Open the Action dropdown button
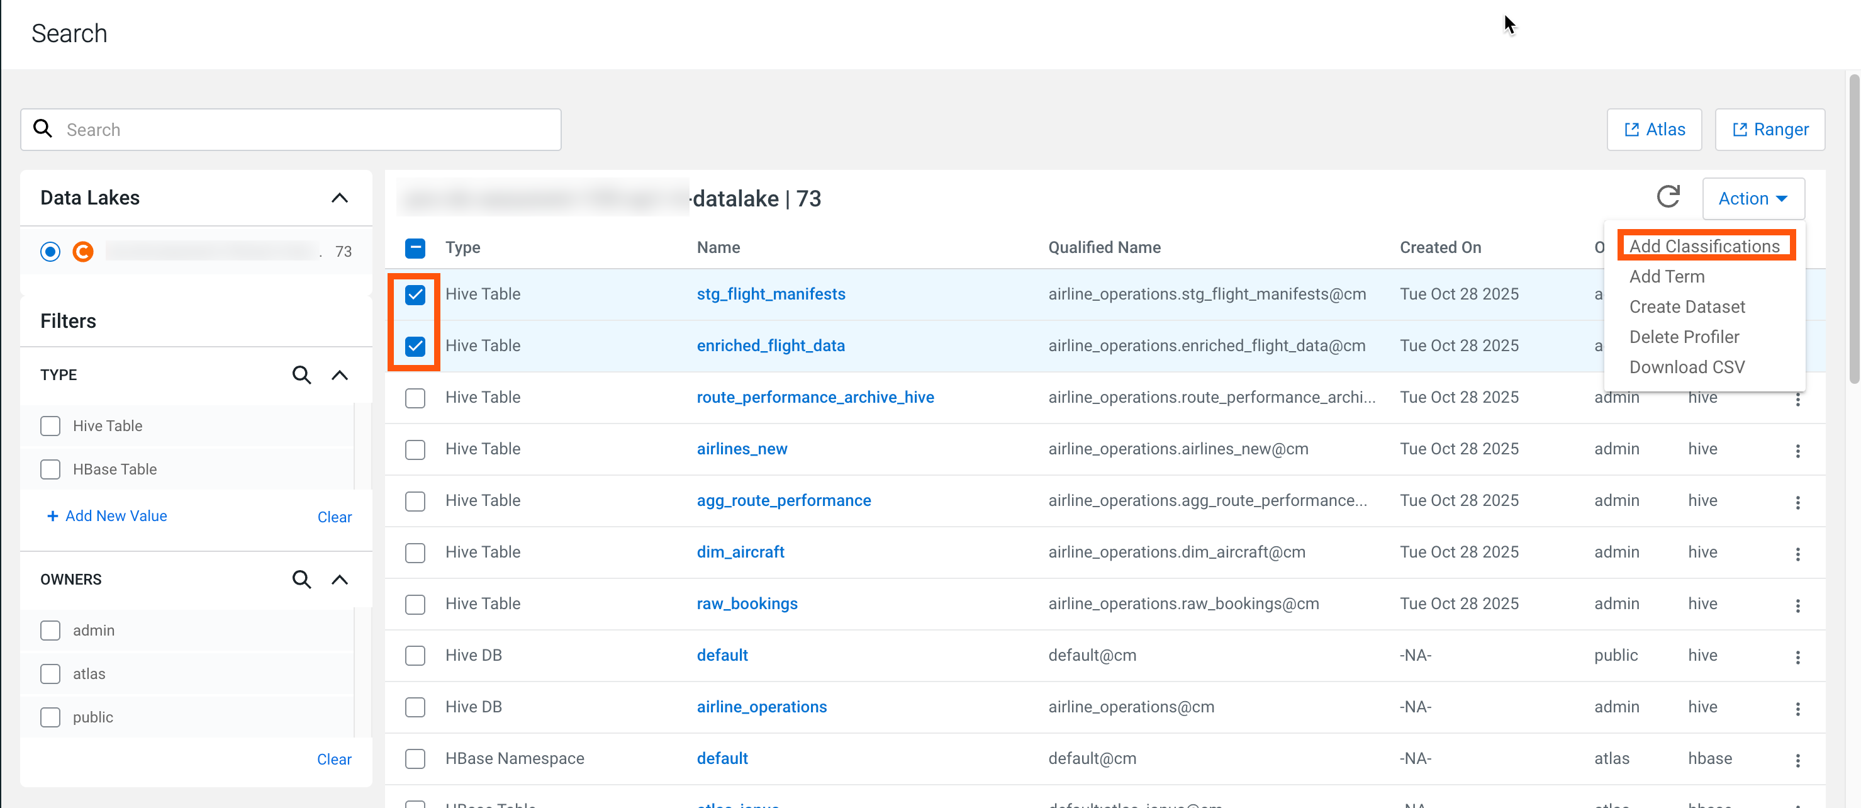The width and height of the screenshot is (1861, 808). coord(1752,199)
